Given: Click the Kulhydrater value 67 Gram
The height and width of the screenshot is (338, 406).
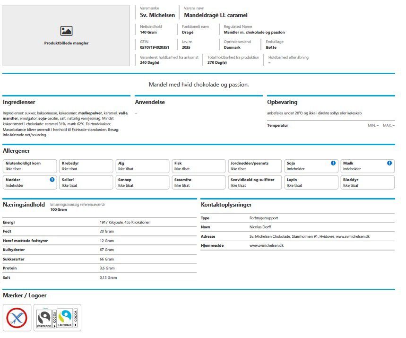Looking at the screenshot, I should pyautogui.click(x=107, y=250).
